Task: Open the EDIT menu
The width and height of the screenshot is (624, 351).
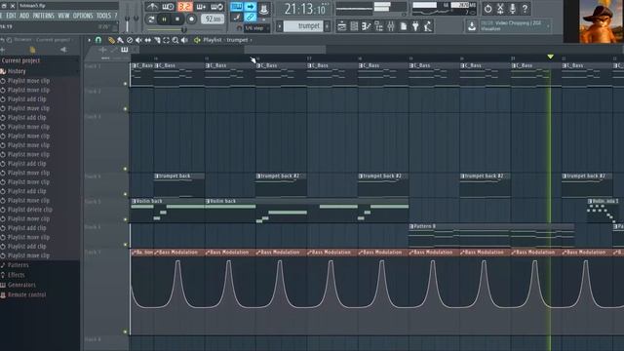Action: tap(11, 16)
